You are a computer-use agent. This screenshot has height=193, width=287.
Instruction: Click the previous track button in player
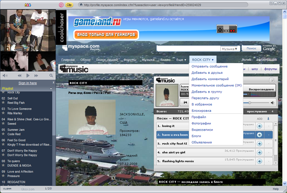185,102
